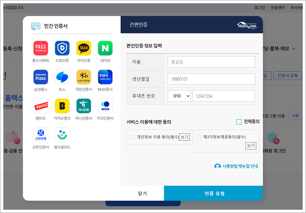Select the 통신사PASS certificate icon
This screenshot has height=213, width=306.
[x=40, y=48]
